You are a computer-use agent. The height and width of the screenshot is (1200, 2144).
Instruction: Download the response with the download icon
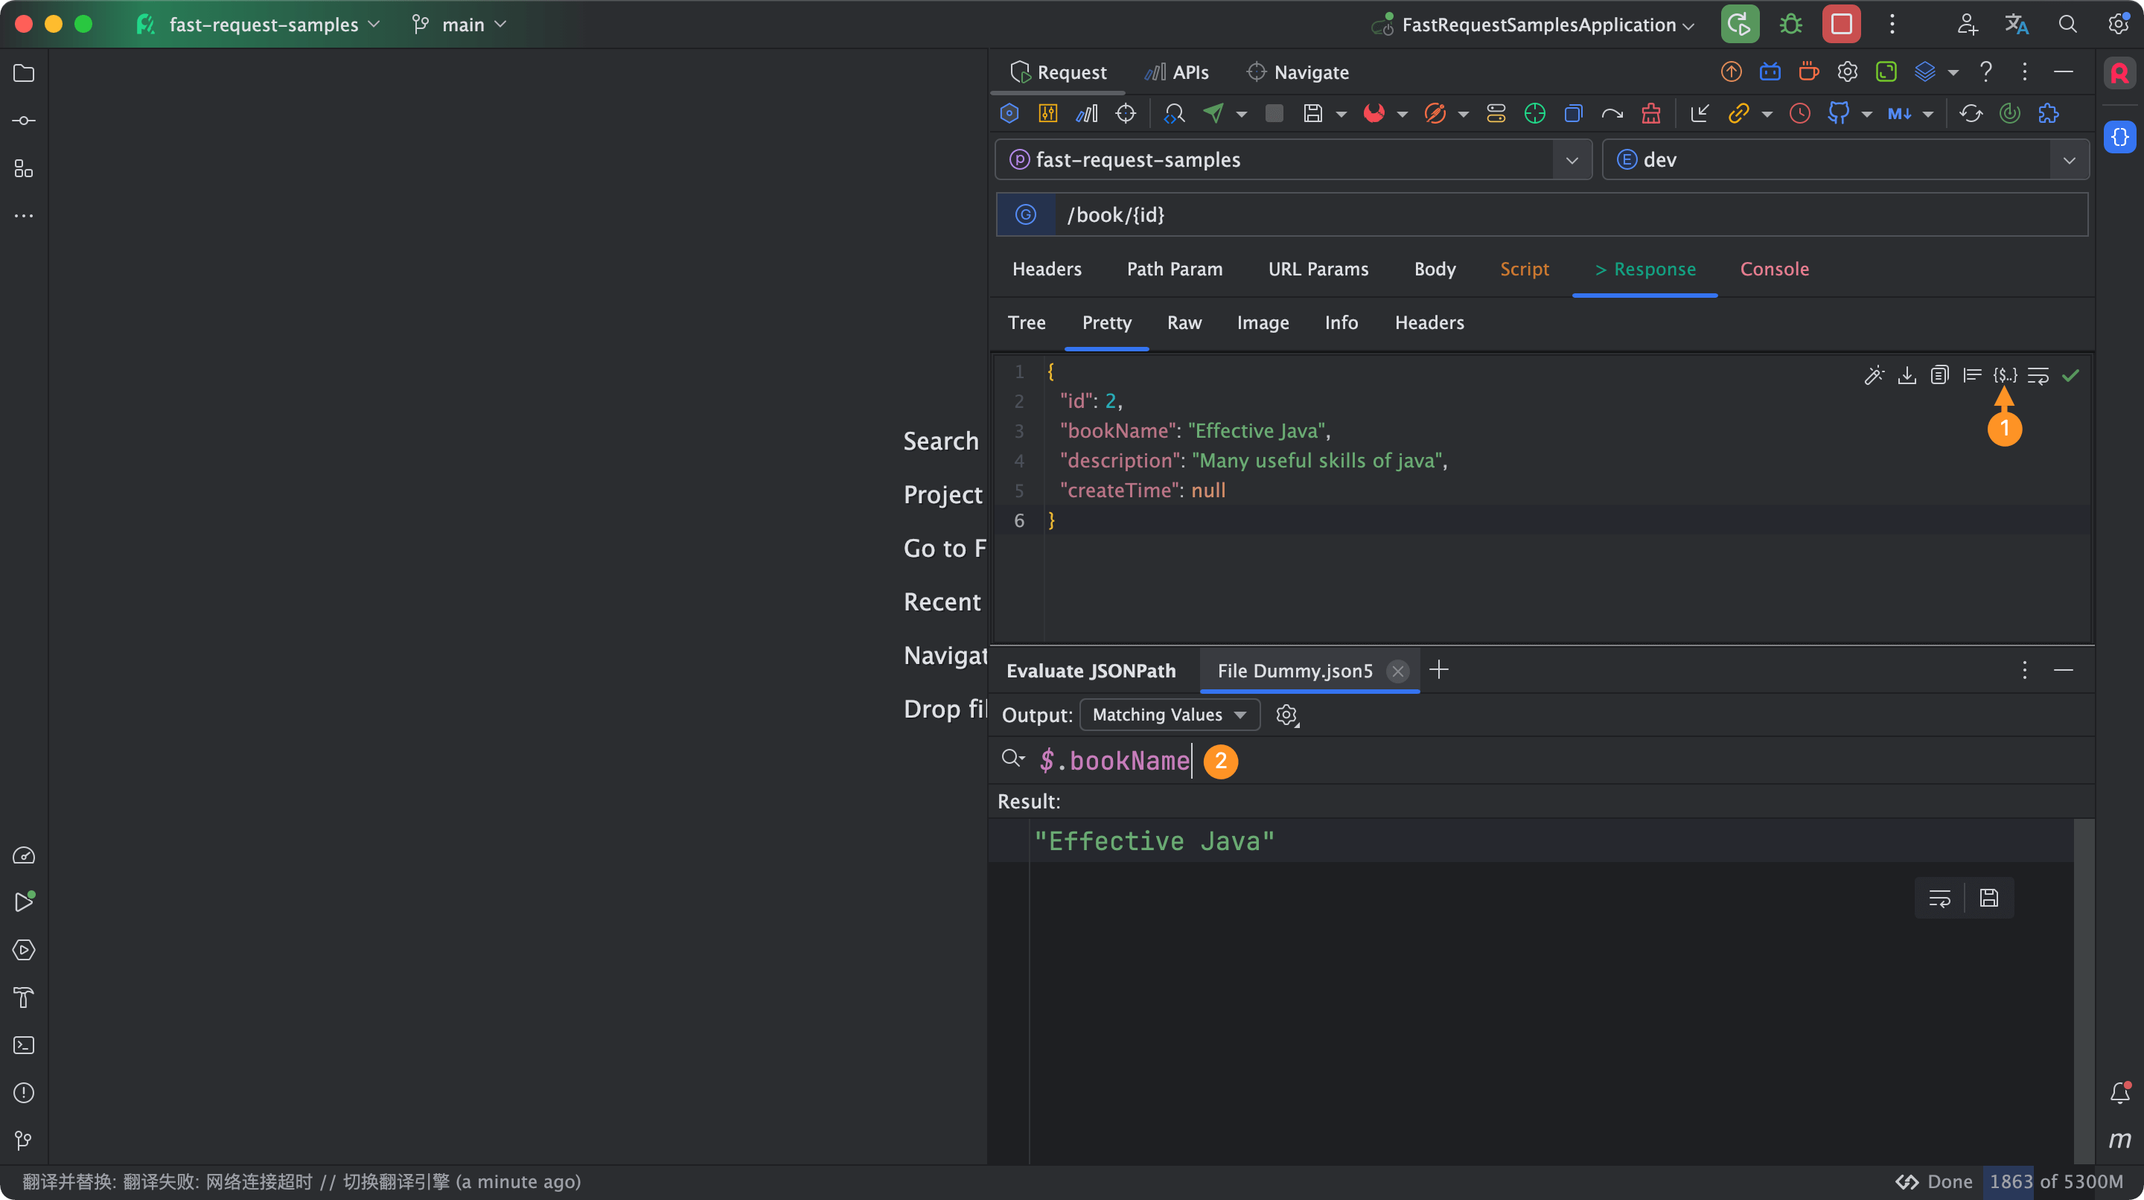coord(1907,375)
